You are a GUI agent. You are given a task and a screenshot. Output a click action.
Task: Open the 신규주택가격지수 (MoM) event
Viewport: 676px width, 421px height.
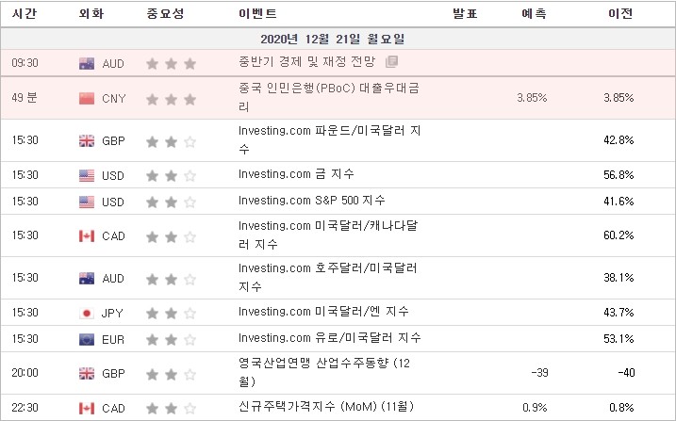tap(326, 406)
